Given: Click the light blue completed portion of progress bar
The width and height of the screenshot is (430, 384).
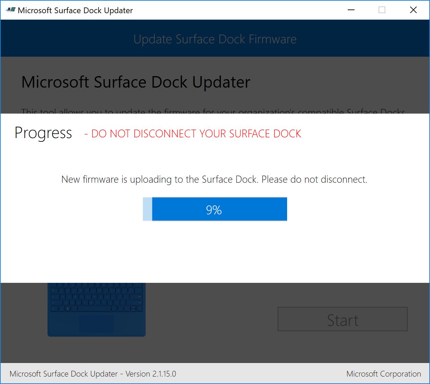Looking at the screenshot, I should [x=148, y=209].
